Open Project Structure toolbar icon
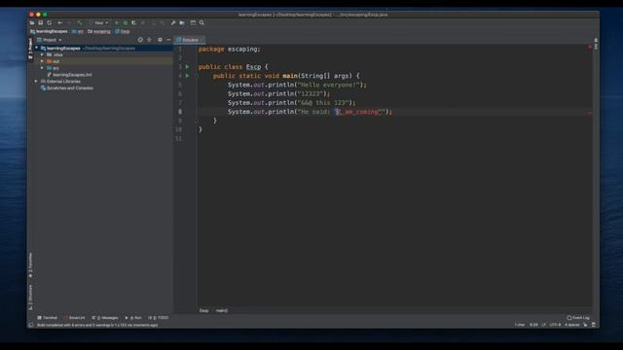623x350 pixels. pos(182,23)
